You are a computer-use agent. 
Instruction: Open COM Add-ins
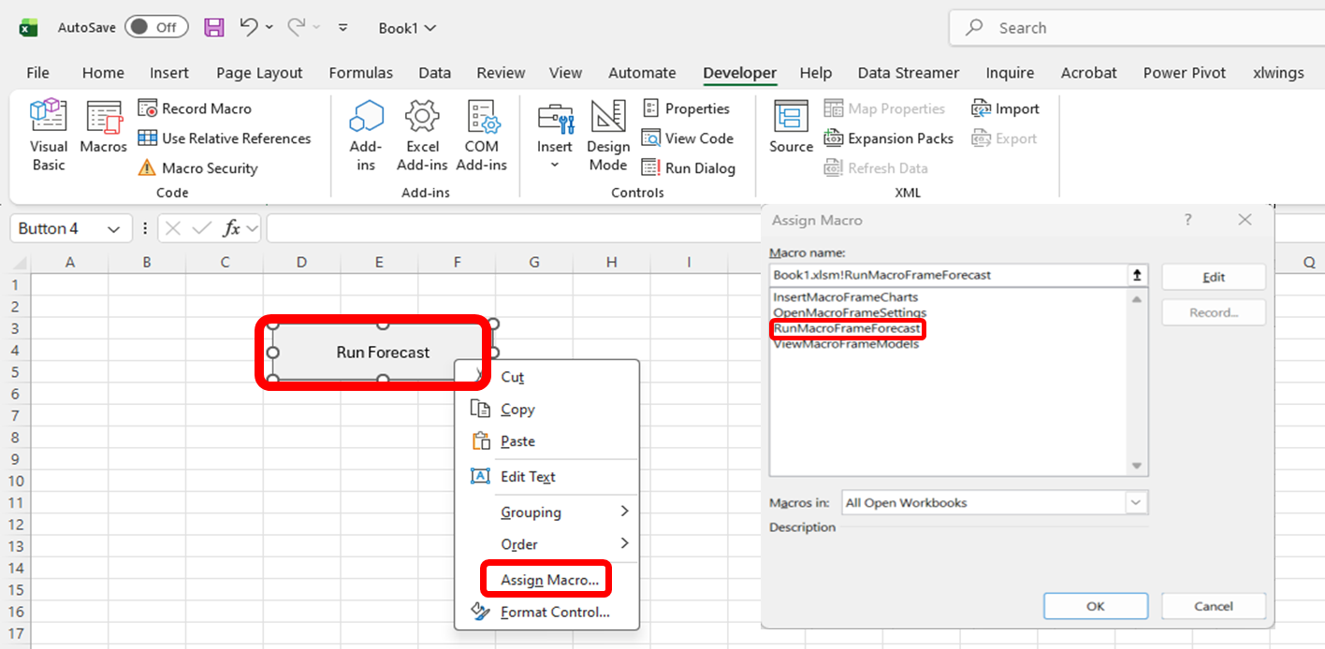point(481,136)
